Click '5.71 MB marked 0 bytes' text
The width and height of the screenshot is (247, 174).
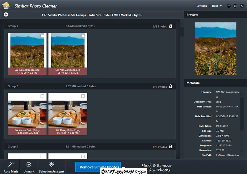[81, 147]
